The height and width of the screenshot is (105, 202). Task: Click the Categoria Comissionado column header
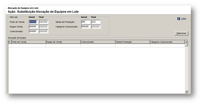coord(167,42)
